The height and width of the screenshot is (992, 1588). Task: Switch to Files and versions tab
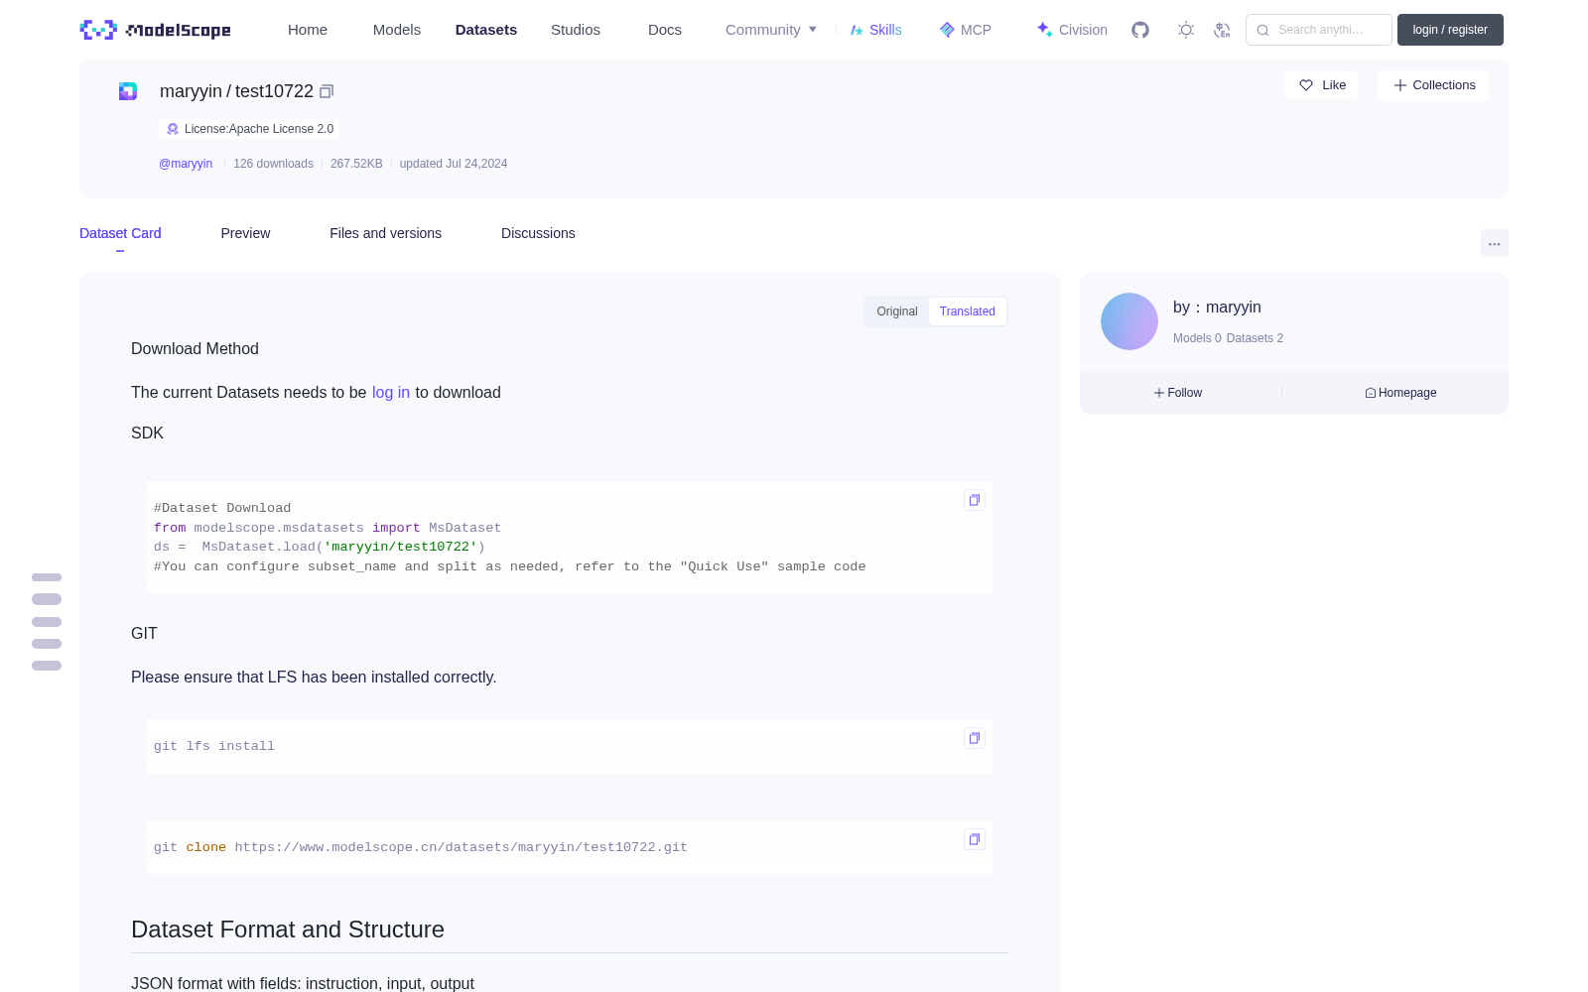385,233
